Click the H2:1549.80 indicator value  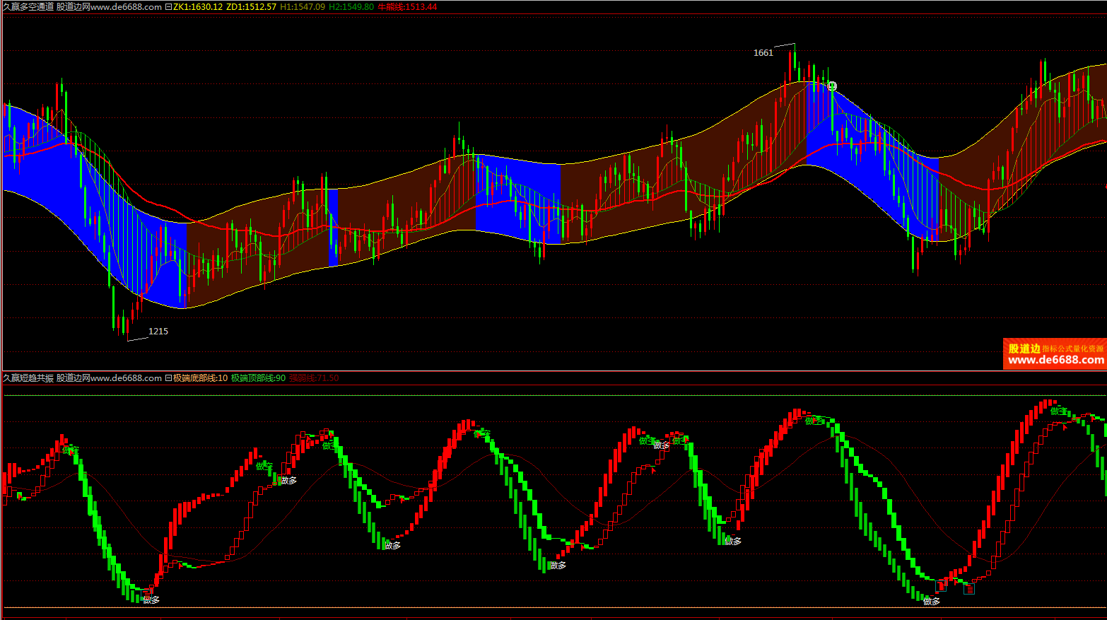pyautogui.click(x=351, y=7)
